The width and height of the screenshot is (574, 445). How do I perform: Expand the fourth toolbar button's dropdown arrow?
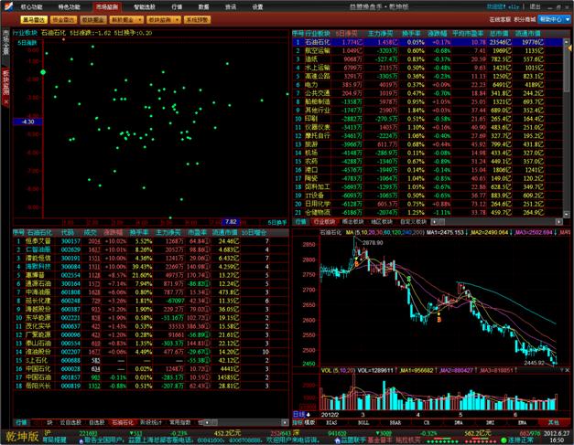click(141, 20)
